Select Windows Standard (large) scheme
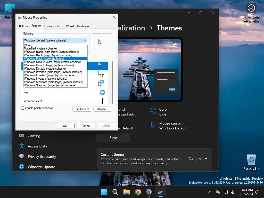Viewport: 264px width, 198px height. coord(55,85)
